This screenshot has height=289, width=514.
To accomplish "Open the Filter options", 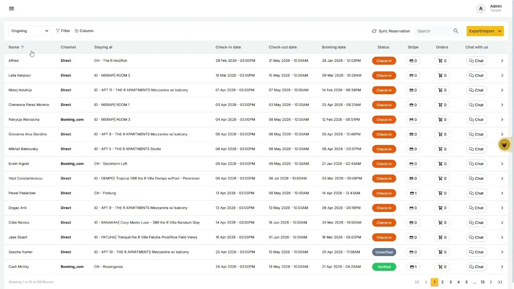I will [x=63, y=31].
